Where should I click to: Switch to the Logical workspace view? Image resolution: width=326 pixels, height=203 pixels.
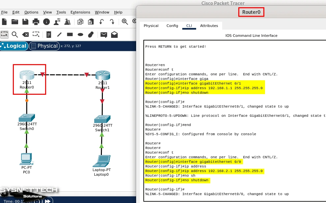[x=14, y=46]
